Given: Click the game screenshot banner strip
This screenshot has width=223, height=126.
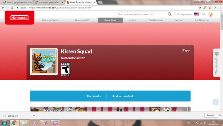Looking at the screenshot, I should [x=110, y=109].
